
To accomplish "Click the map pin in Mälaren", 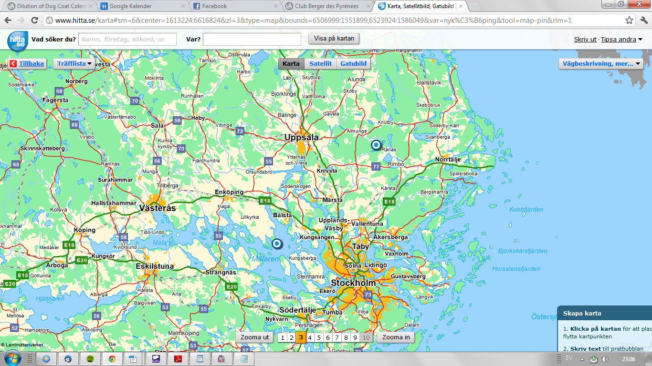I will pos(277,244).
